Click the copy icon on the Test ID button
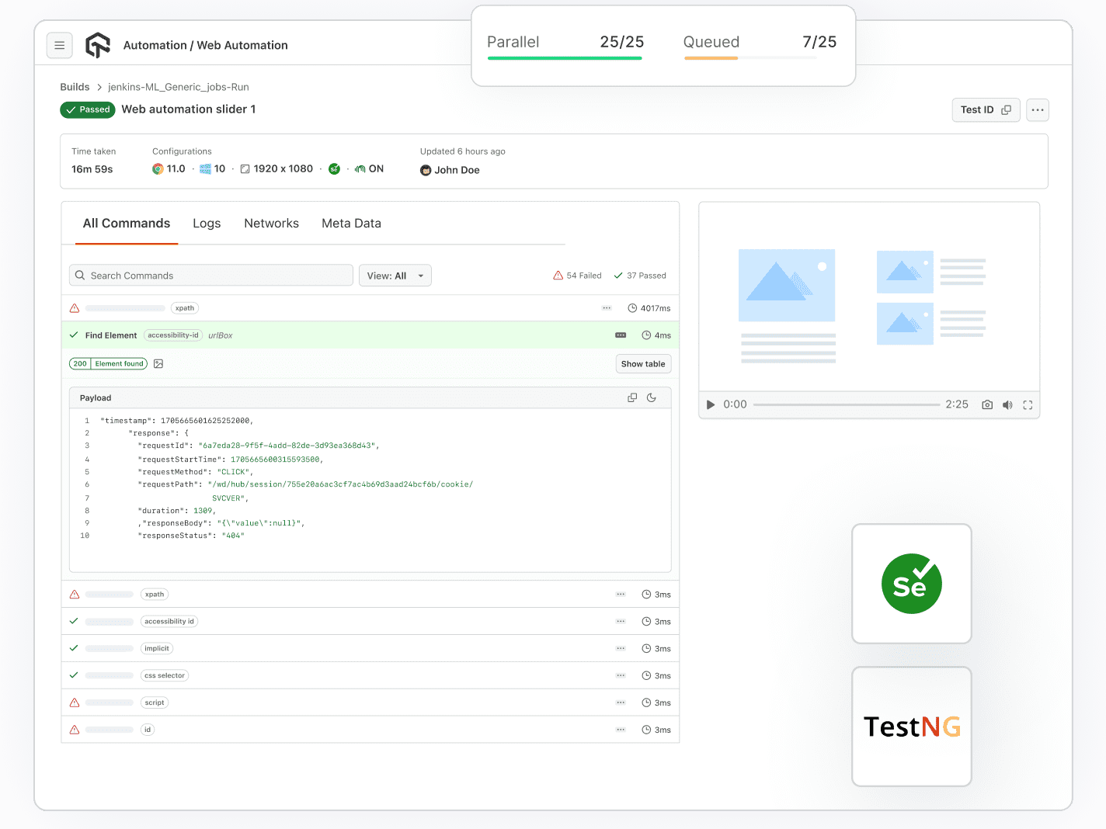This screenshot has width=1106, height=829. (1007, 109)
